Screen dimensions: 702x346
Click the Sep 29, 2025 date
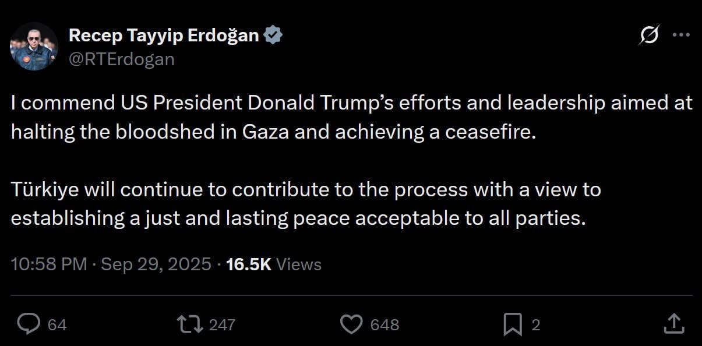156,264
